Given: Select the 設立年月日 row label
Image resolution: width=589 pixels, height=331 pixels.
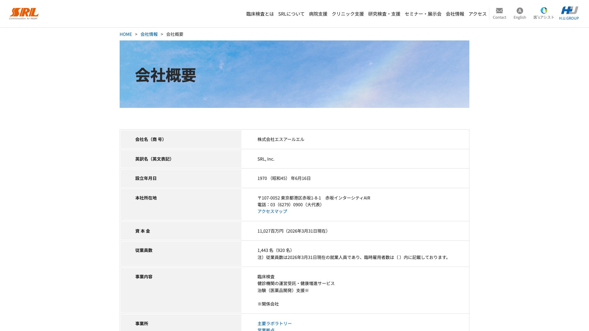Looking at the screenshot, I should (146, 178).
